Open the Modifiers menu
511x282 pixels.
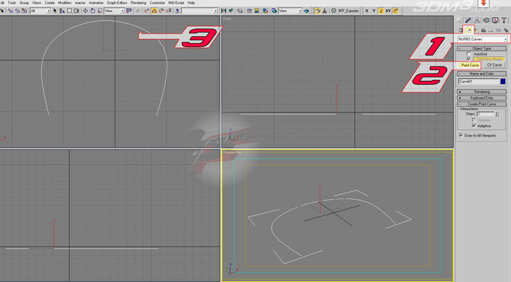(65, 3)
